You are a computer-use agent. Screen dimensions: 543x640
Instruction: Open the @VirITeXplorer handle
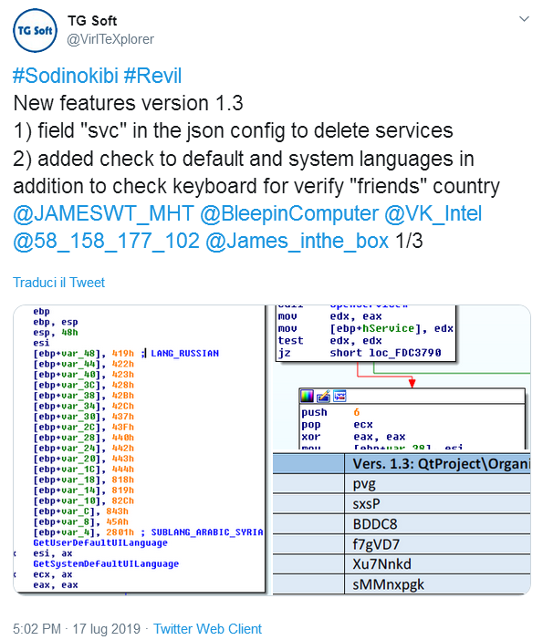pyautogui.click(x=110, y=39)
